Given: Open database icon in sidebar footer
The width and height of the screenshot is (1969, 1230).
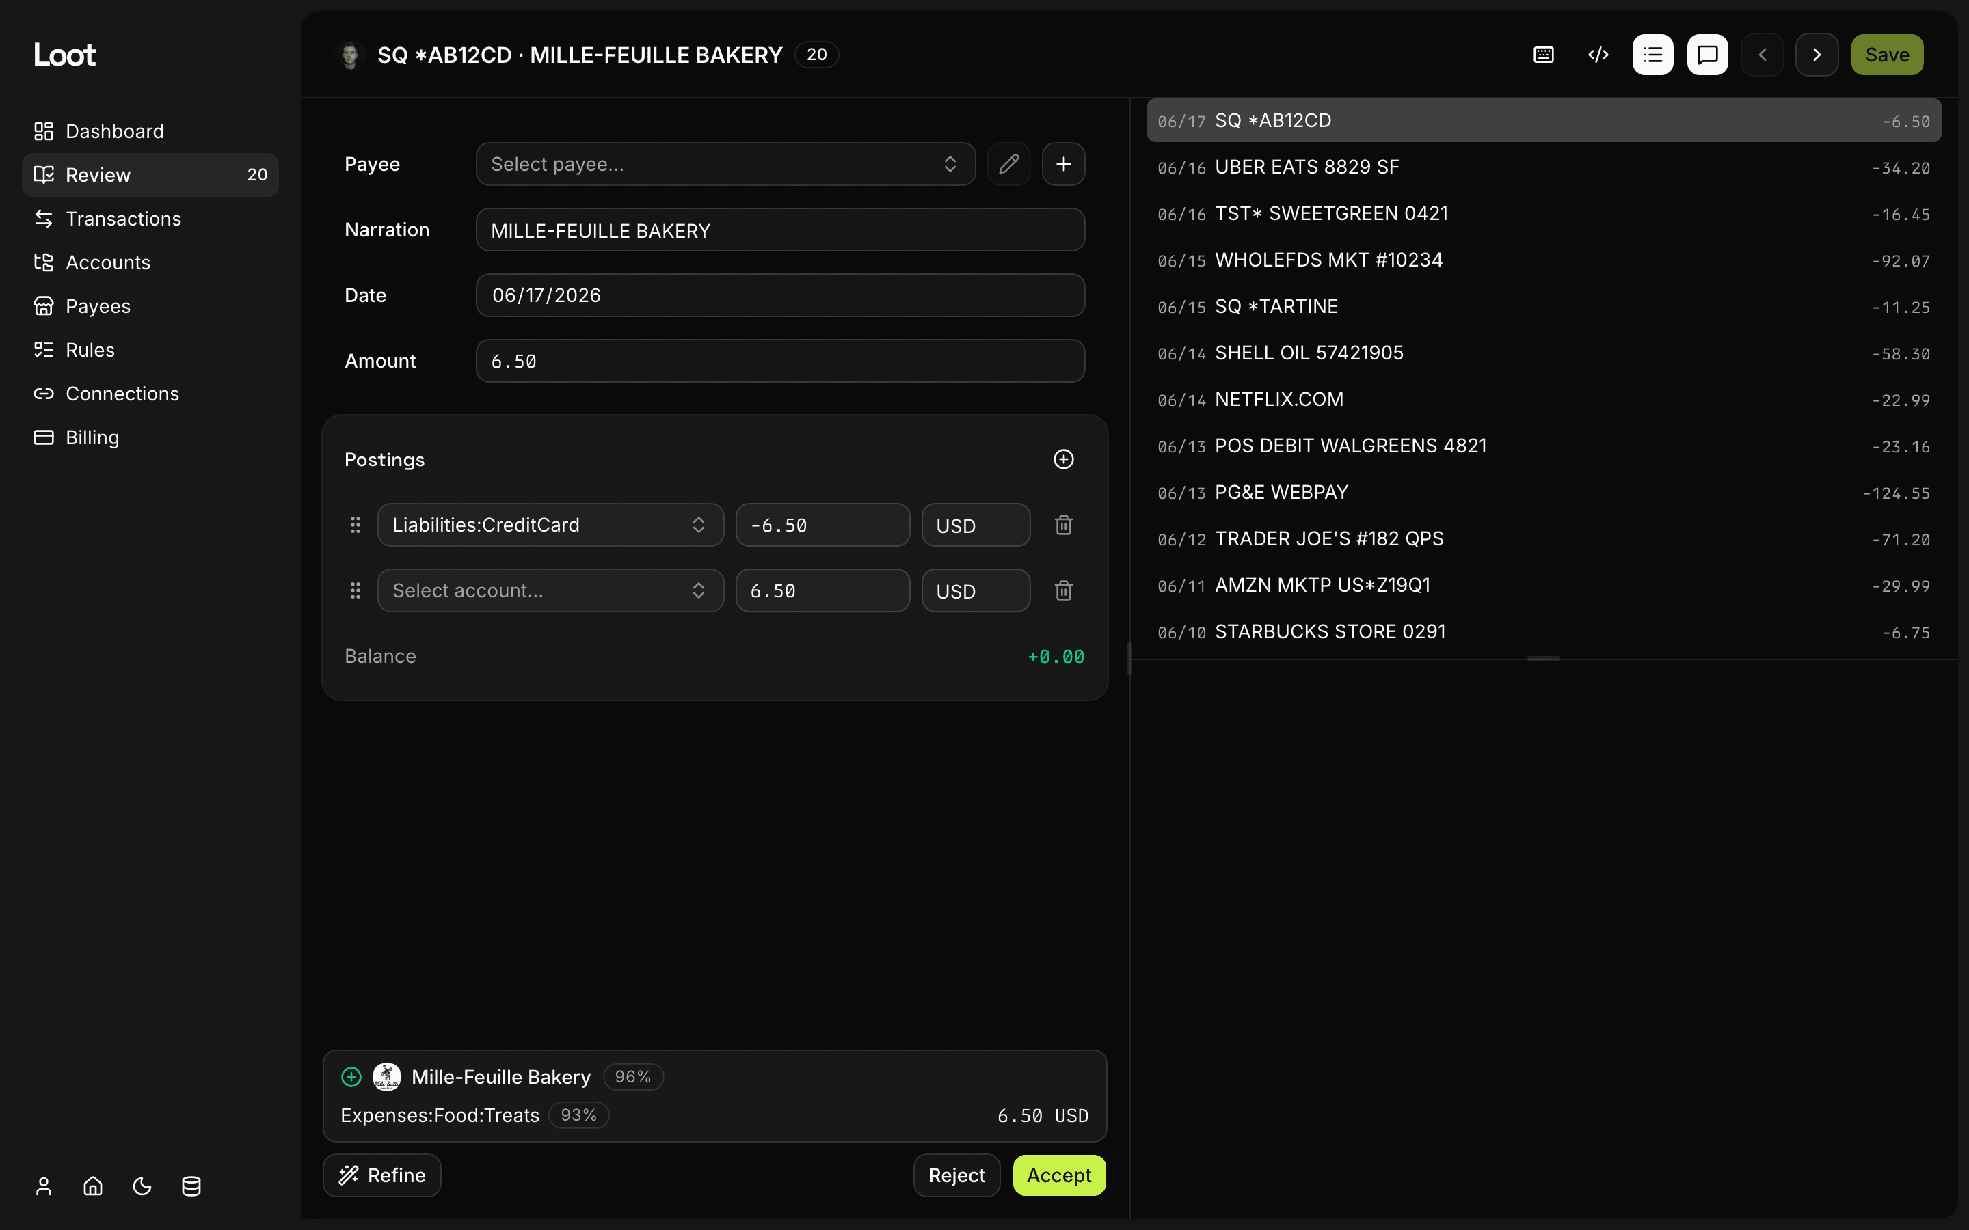Looking at the screenshot, I should [x=191, y=1186].
